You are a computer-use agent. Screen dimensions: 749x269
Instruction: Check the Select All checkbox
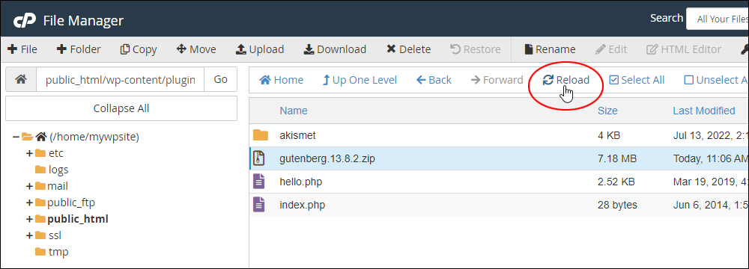click(614, 80)
